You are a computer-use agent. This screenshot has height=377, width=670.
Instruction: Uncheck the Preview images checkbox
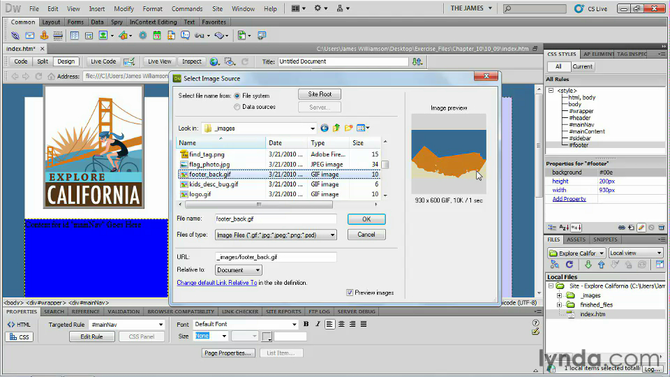(350, 293)
